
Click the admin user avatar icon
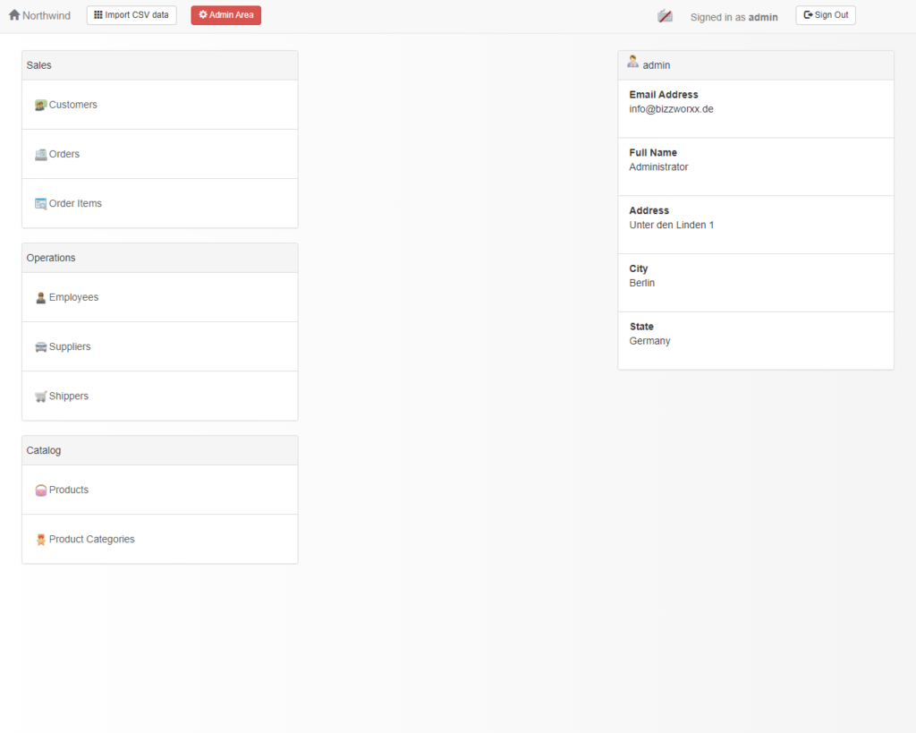pos(632,62)
